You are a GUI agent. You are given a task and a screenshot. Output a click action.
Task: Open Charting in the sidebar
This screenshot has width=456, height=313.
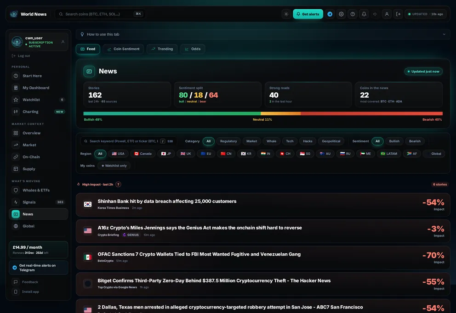coord(39,112)
